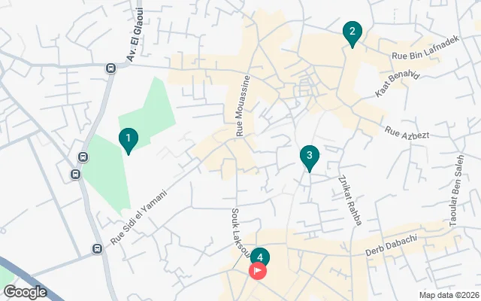Choose map pin number 4
Screen dimensions: 481x301
coord(260,257)
